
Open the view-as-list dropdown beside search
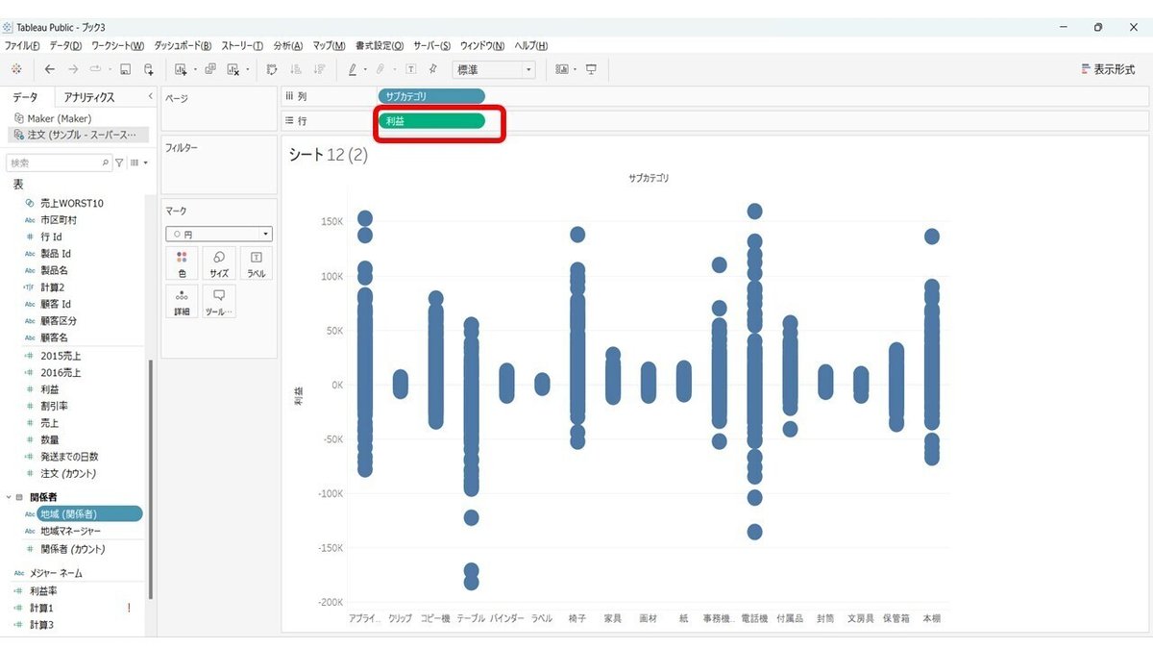[x=139, y=163]
